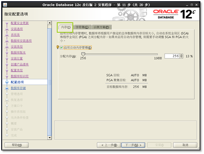Click the greyed 方案口令 step

(x=17, y=106)
